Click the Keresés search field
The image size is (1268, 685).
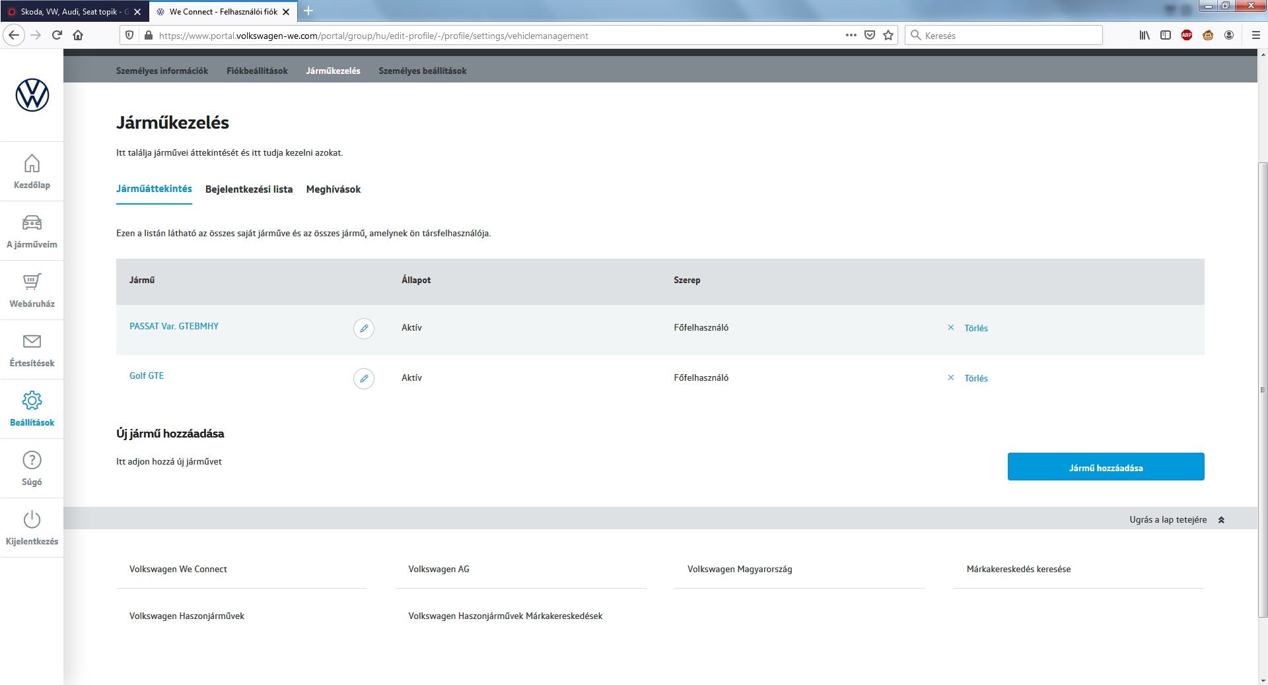[x=1004, y=35]
